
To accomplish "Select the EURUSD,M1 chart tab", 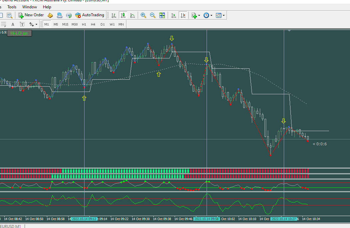I will click(11, 226).
